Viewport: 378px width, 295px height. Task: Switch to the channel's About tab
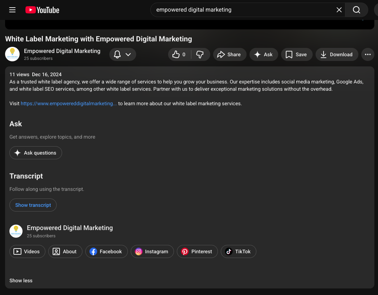point(65,251)
